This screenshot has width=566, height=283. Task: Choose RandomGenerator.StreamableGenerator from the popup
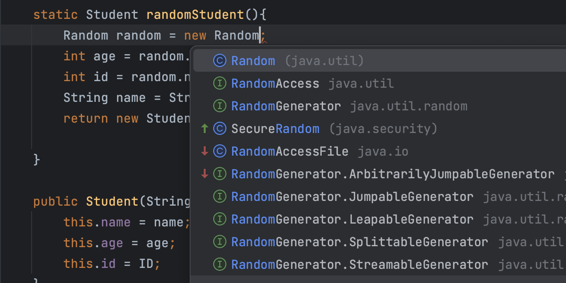click(359, 264)
